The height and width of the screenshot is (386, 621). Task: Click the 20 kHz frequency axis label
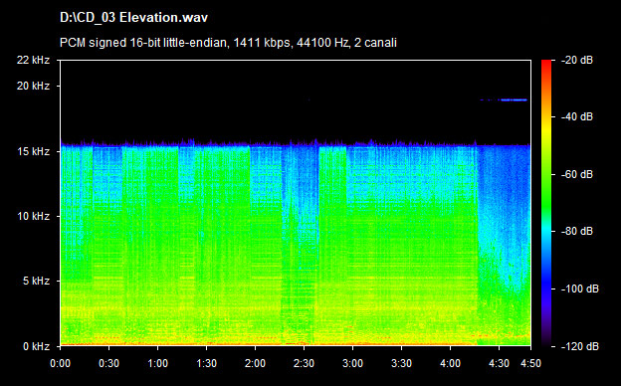33,86
